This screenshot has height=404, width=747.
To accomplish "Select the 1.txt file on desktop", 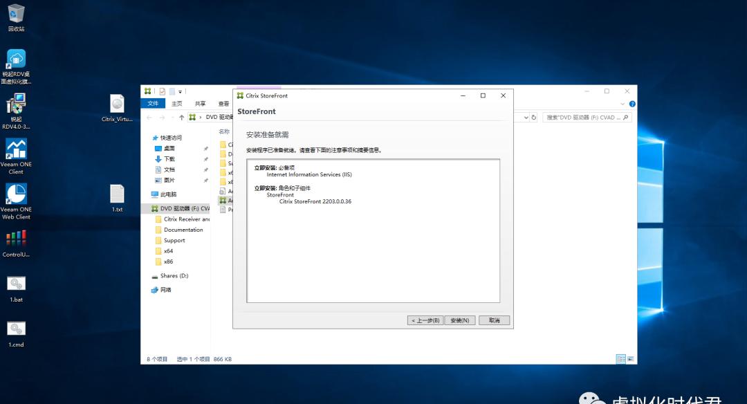I will coord(117,198).
